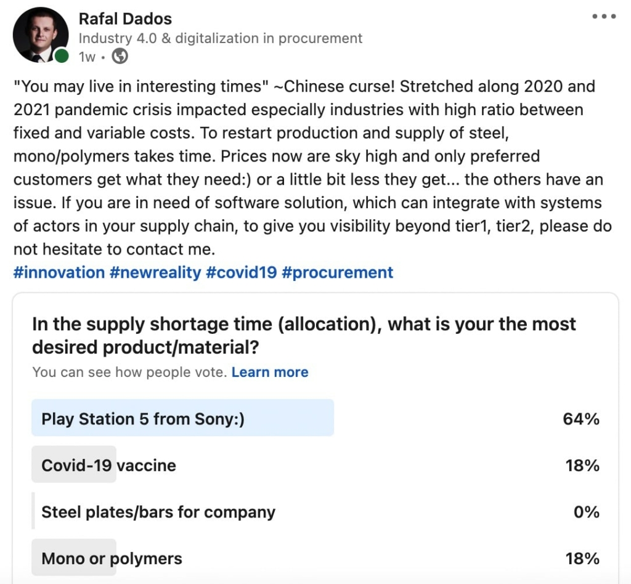631x584 pixels.
Task: Open the three-dot post options menu
Action: (x=603, y=17)
